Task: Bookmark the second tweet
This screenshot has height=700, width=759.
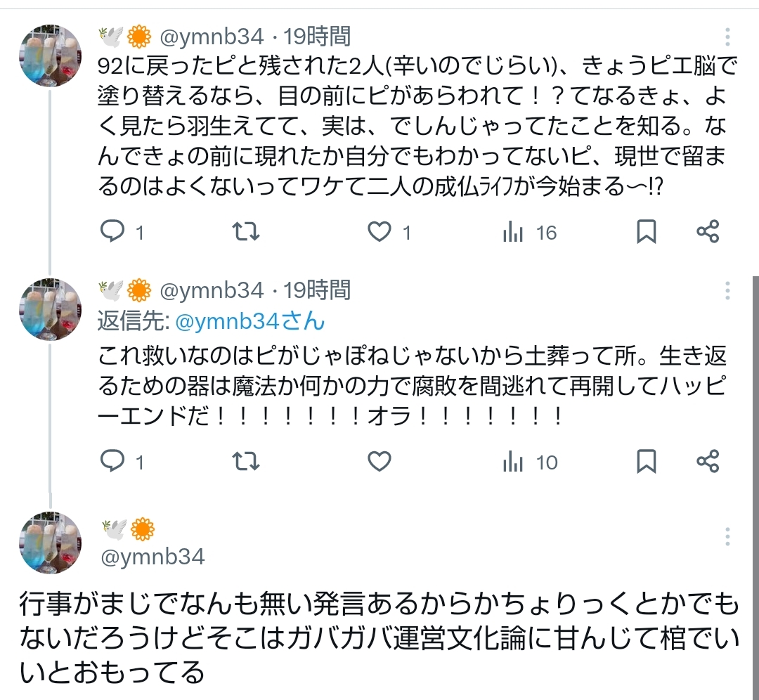Action: [646, 461]
